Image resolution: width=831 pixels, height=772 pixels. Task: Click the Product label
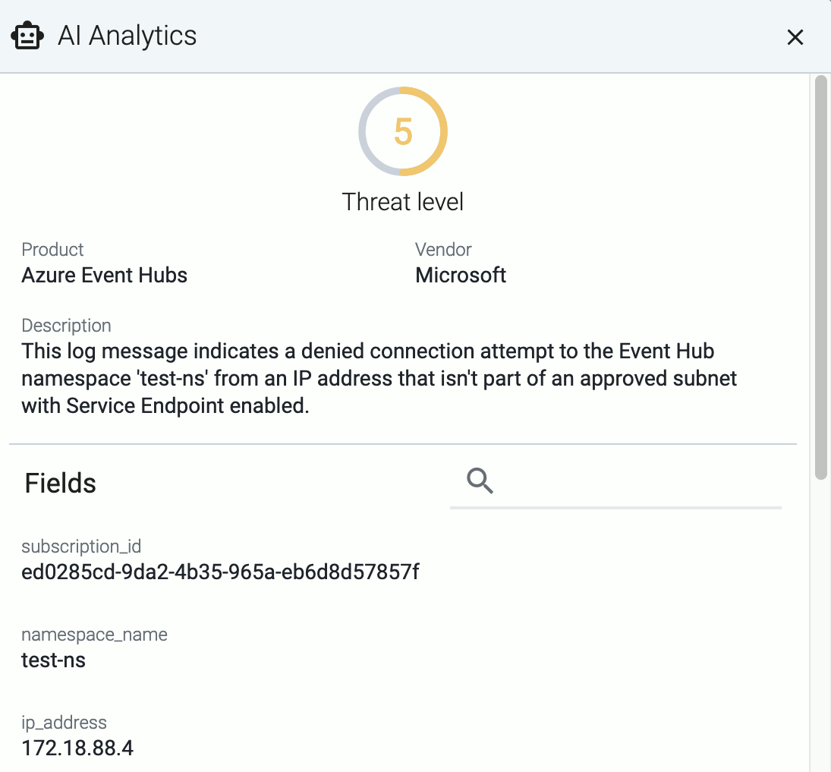pos(52,249)
